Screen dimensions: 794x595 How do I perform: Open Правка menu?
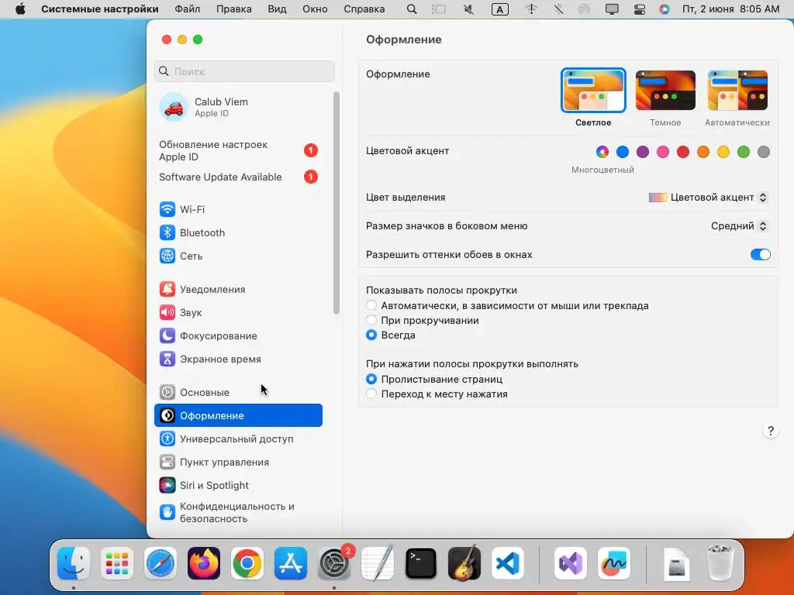coord(234,9)
